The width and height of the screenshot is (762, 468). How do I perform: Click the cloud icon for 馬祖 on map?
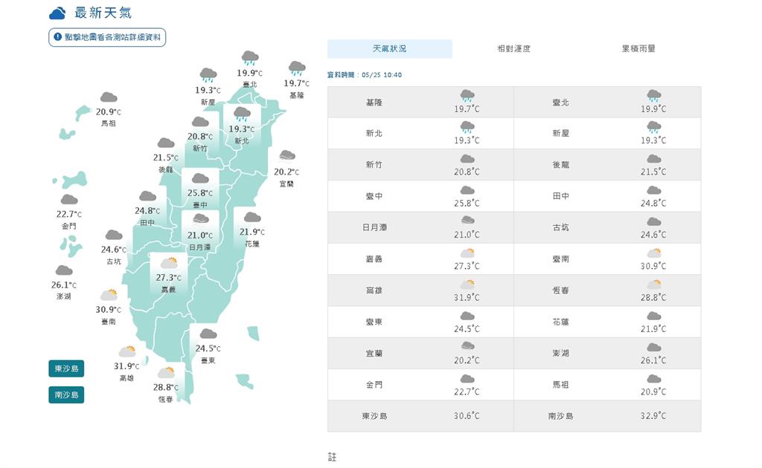click(x=109, y=97)
